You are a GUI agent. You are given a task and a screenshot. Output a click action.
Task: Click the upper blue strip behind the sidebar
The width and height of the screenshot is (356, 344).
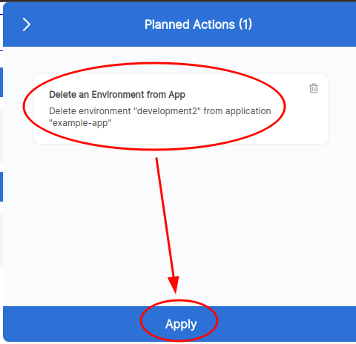click(x=1, y=82)
